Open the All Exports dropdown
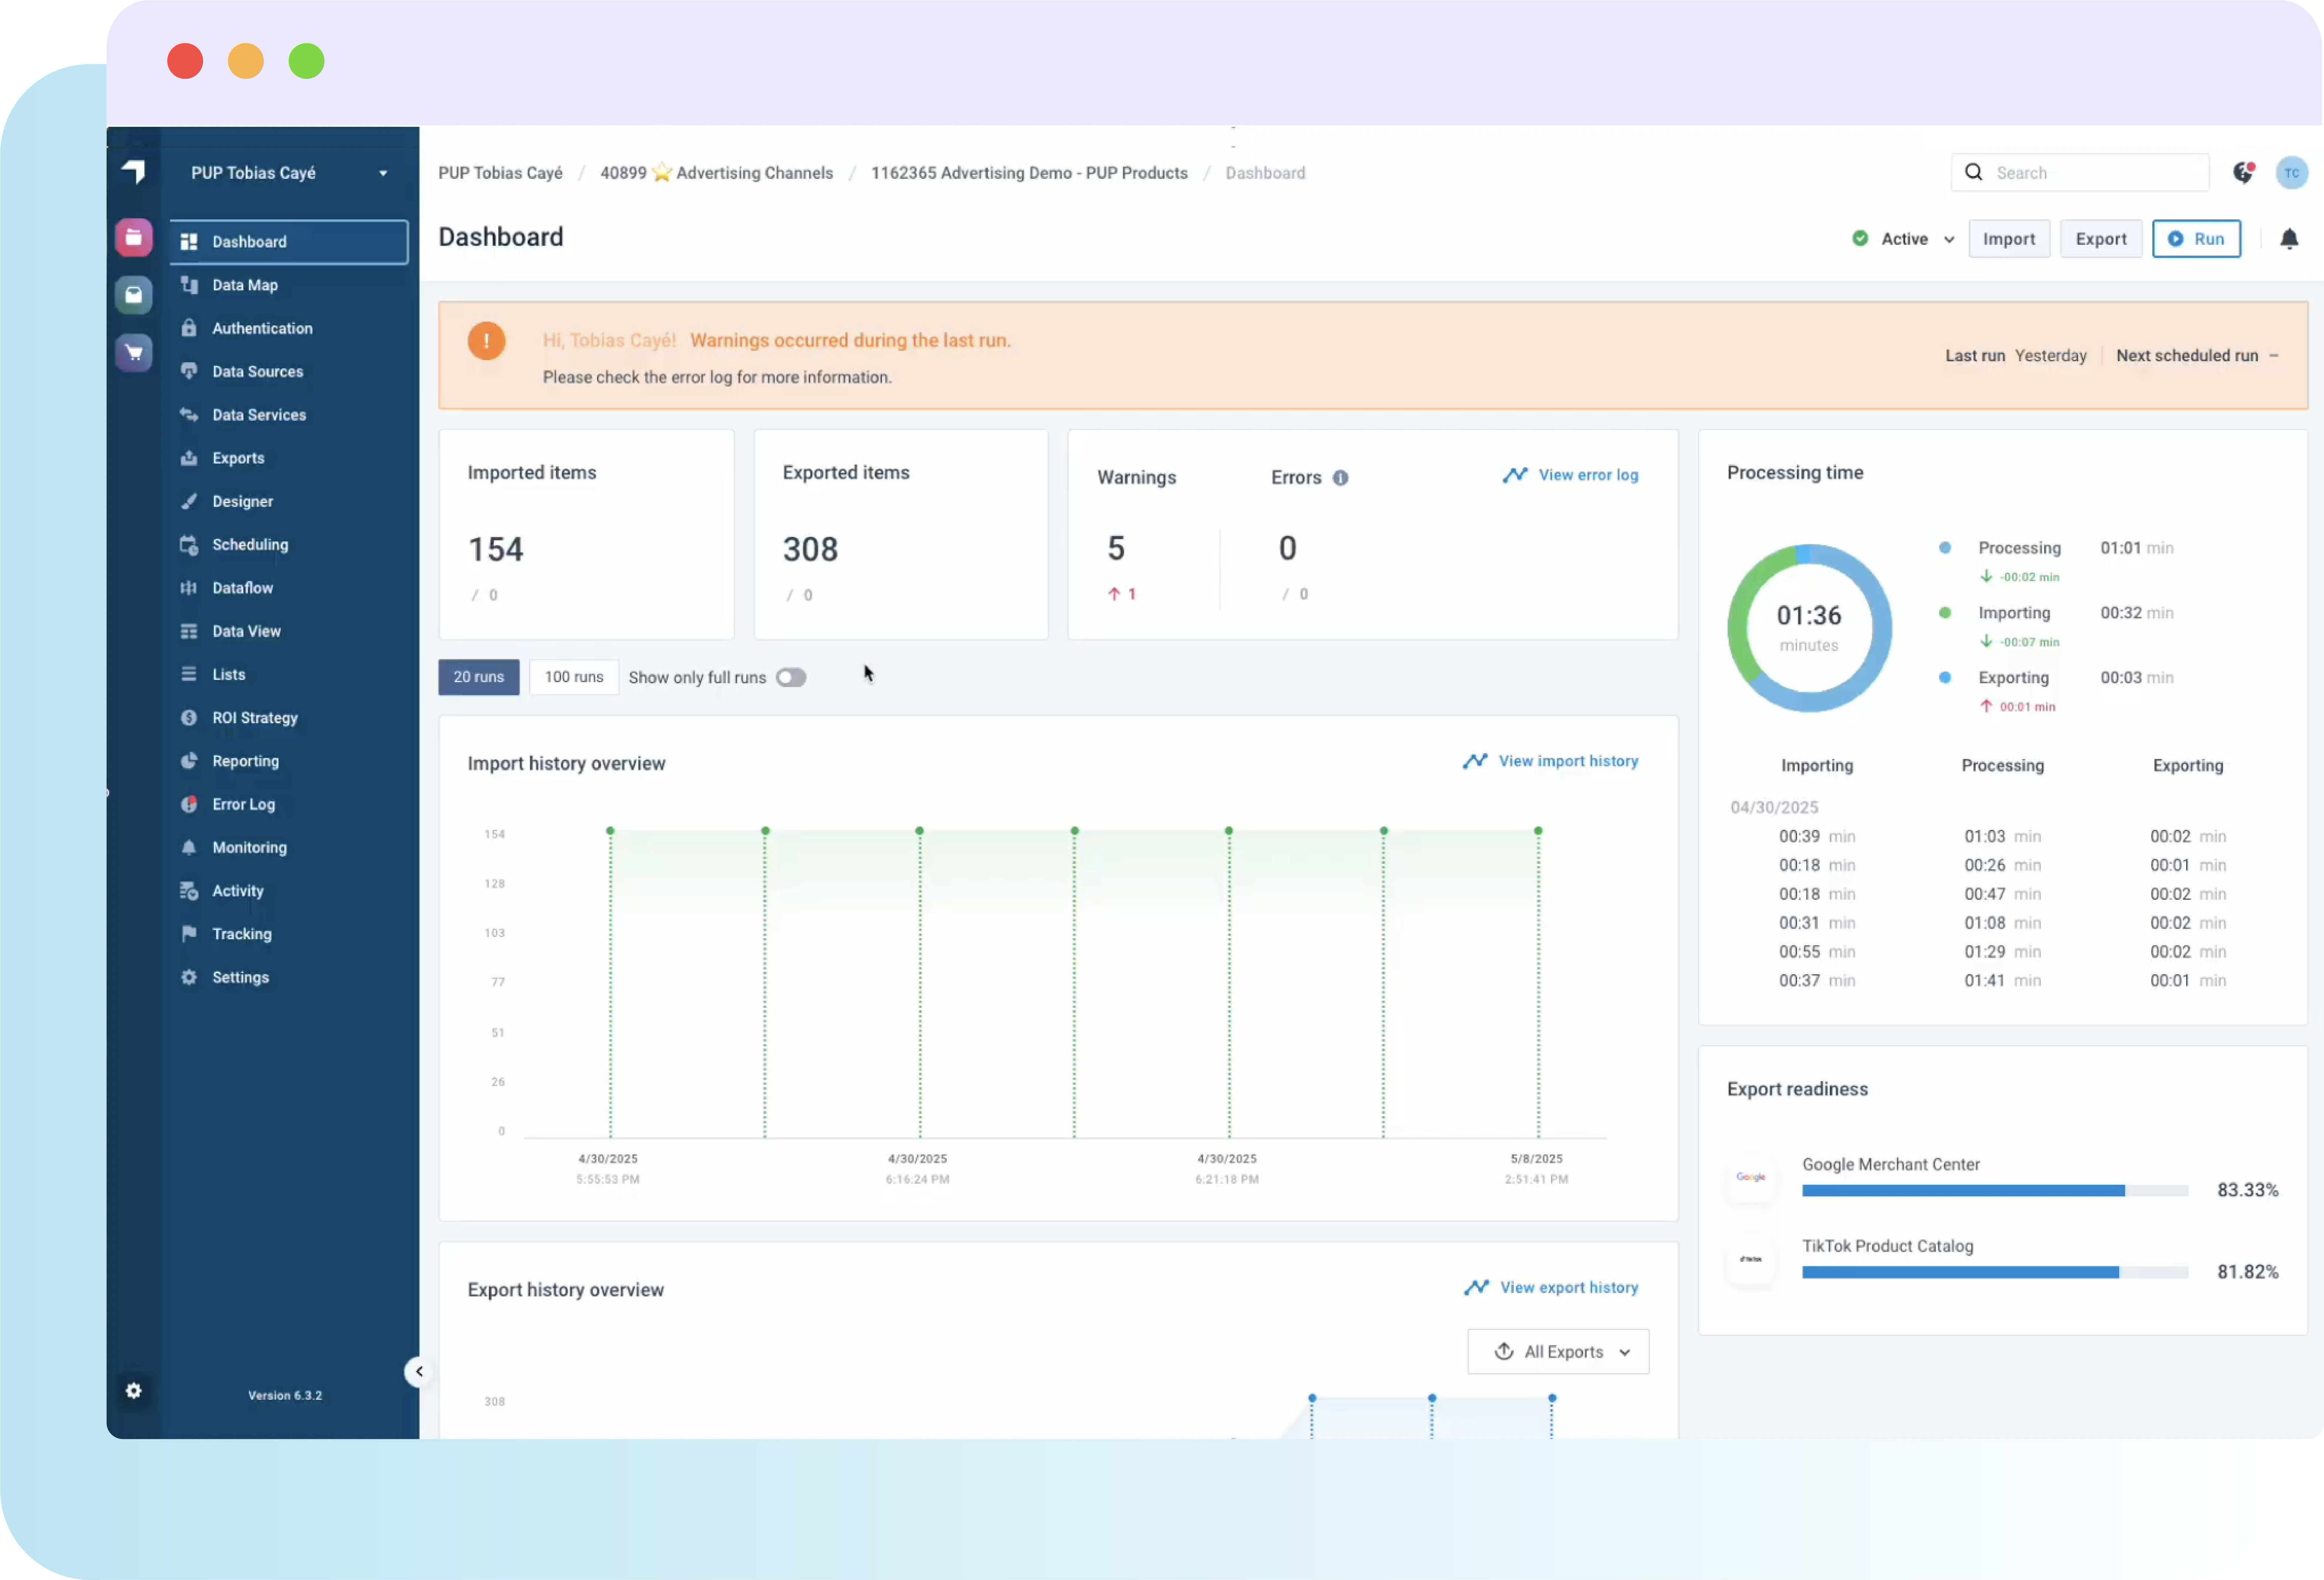The image size is (2324, 1580). point(1557,1351)
